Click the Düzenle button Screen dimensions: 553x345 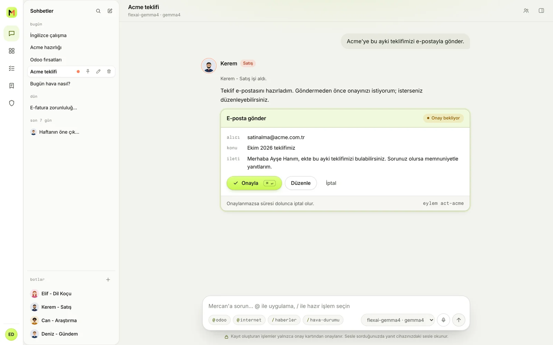[x=301, y=183]
